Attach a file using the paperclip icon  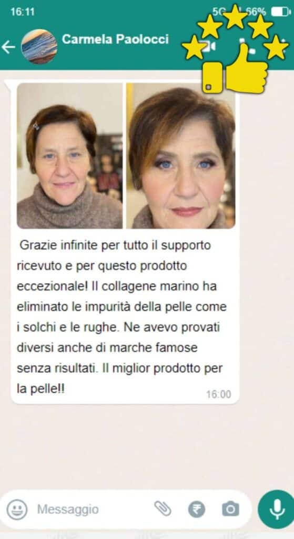(163, 509)
